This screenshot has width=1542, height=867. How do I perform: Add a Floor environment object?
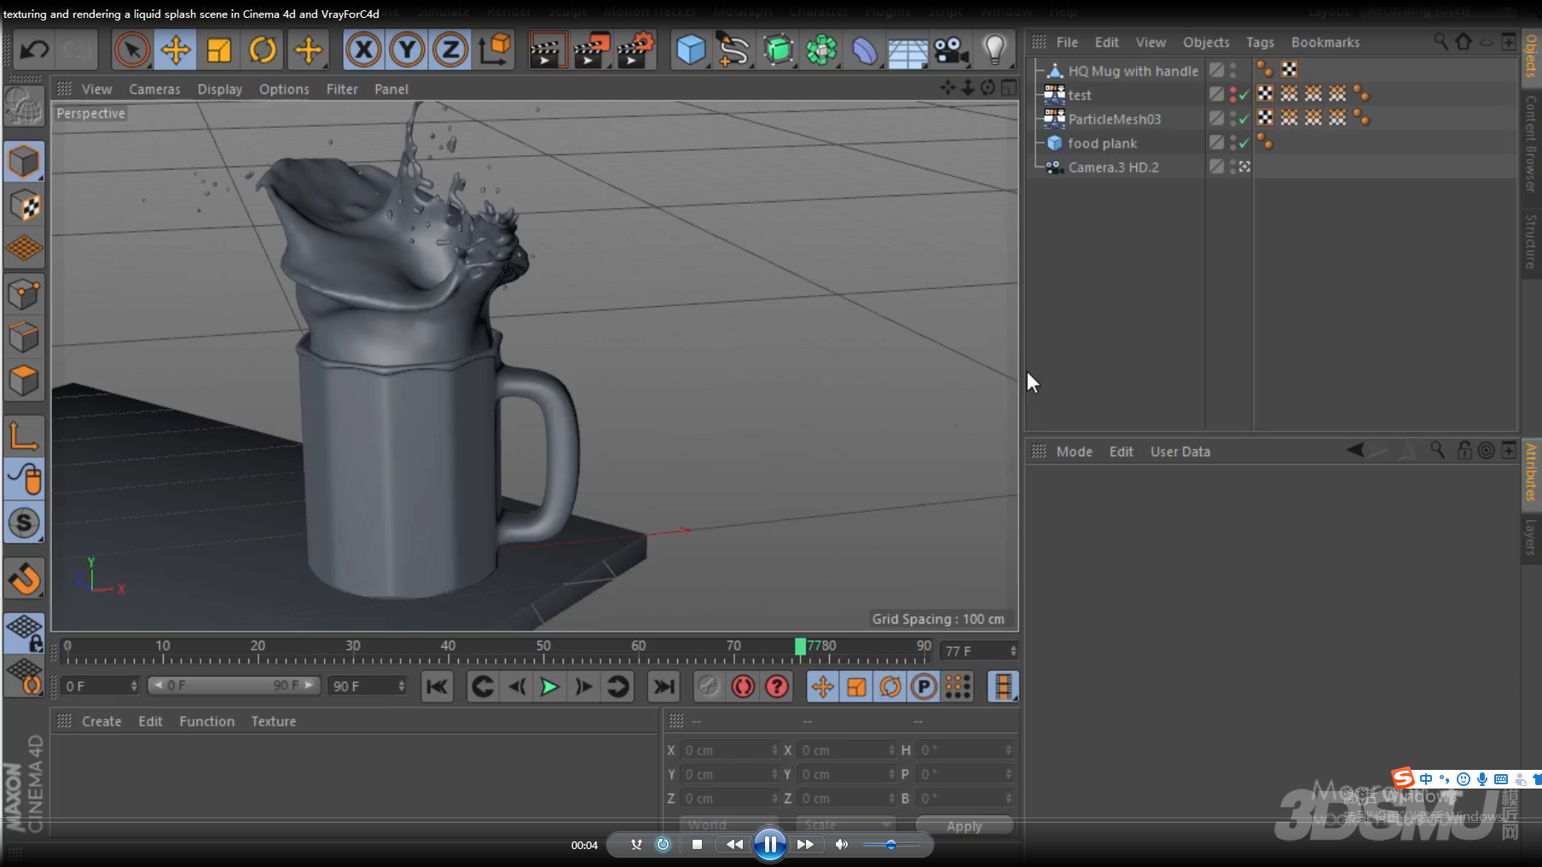click(907, 50)
